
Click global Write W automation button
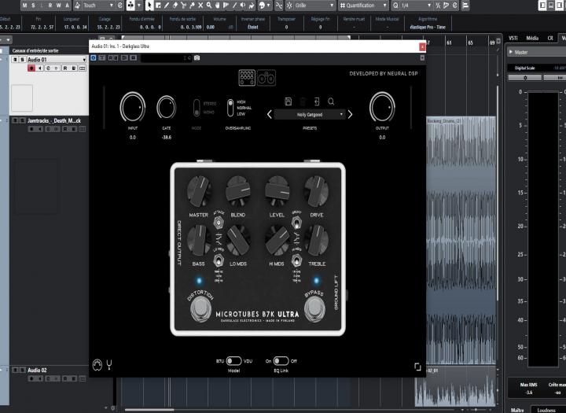(x=58, y=6)
